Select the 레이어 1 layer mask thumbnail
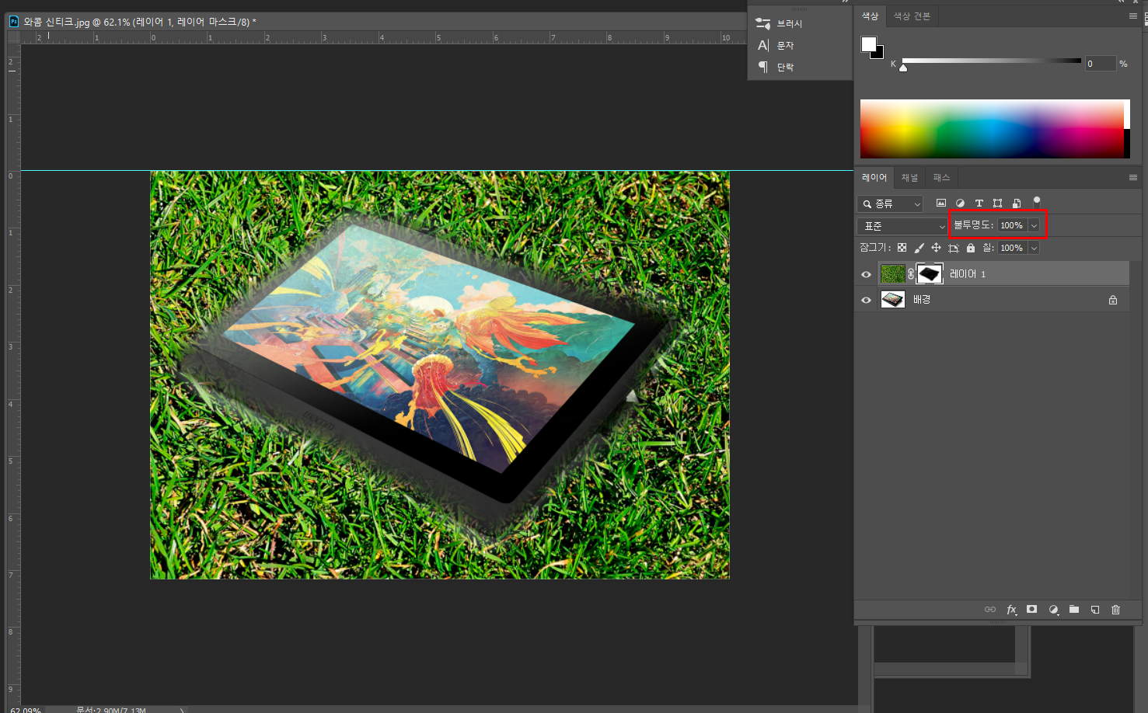 930,274
